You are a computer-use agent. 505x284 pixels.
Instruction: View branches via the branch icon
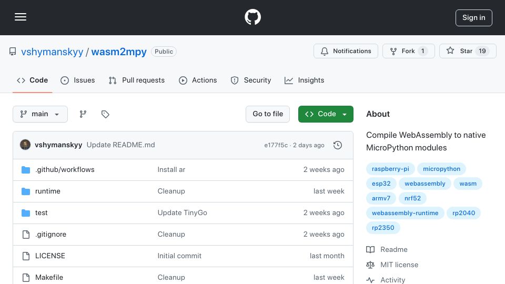83,114
